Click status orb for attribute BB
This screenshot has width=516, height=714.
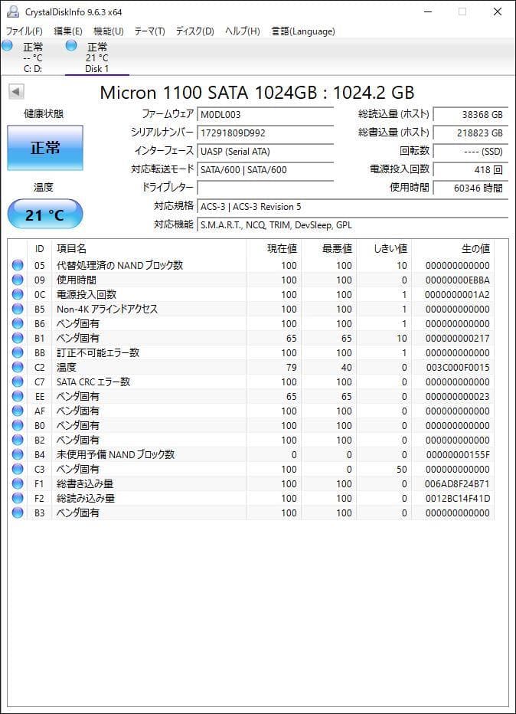pyautogui.click(x=18, y=352)
